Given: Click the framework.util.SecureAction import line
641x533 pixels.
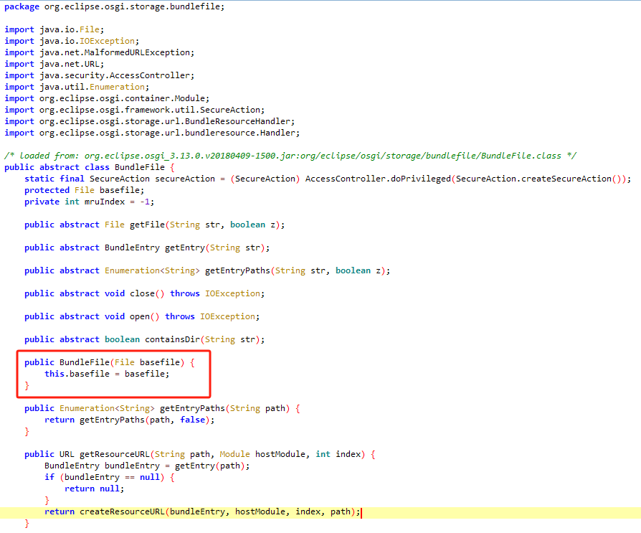Looking at the screenshot, I should pos(135,110).
